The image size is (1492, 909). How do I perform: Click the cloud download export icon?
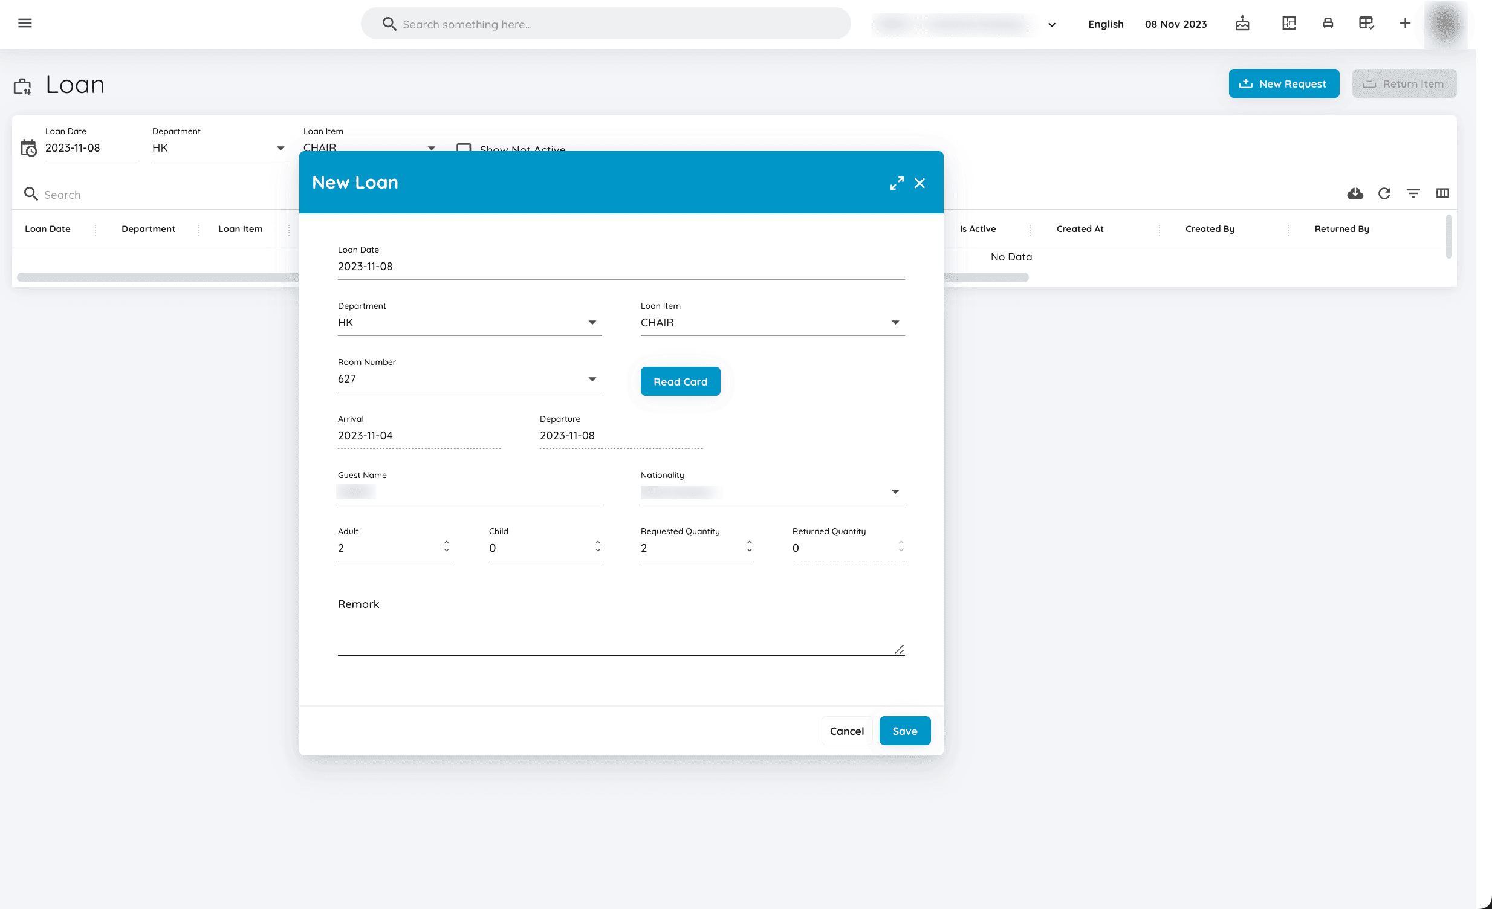tap(1355, 193)
